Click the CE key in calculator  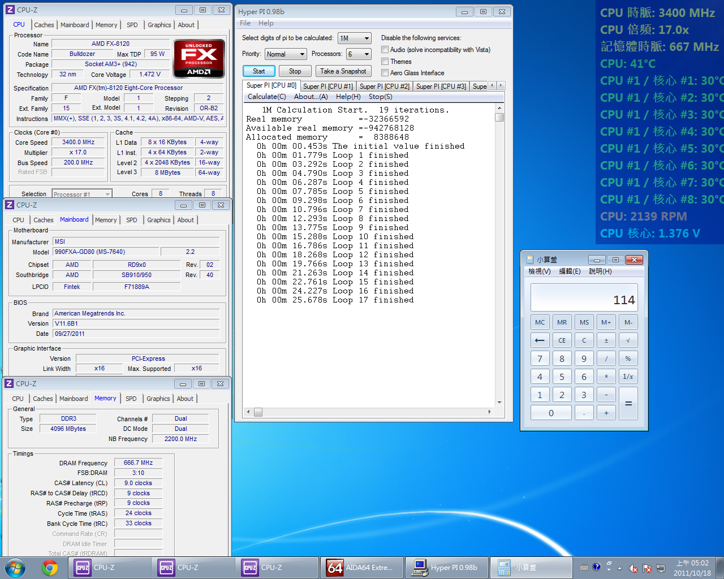click(x=562, y=340)
